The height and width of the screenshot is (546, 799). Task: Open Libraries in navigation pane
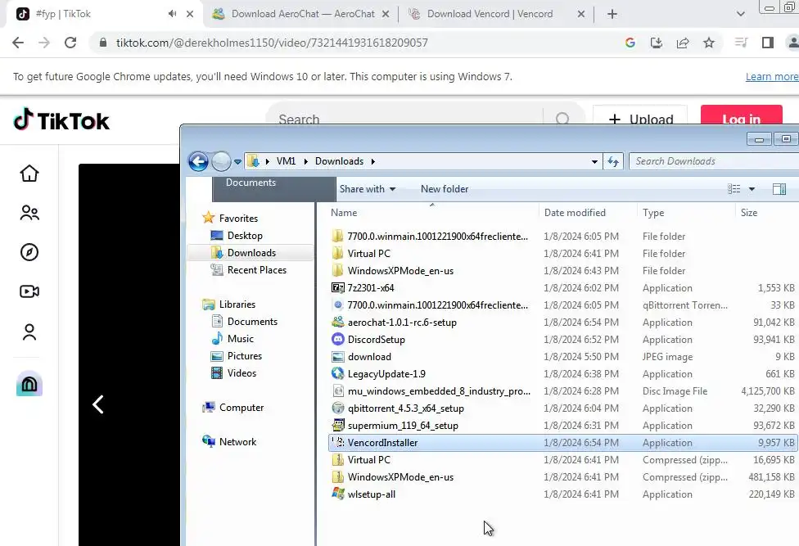point(237,304)
